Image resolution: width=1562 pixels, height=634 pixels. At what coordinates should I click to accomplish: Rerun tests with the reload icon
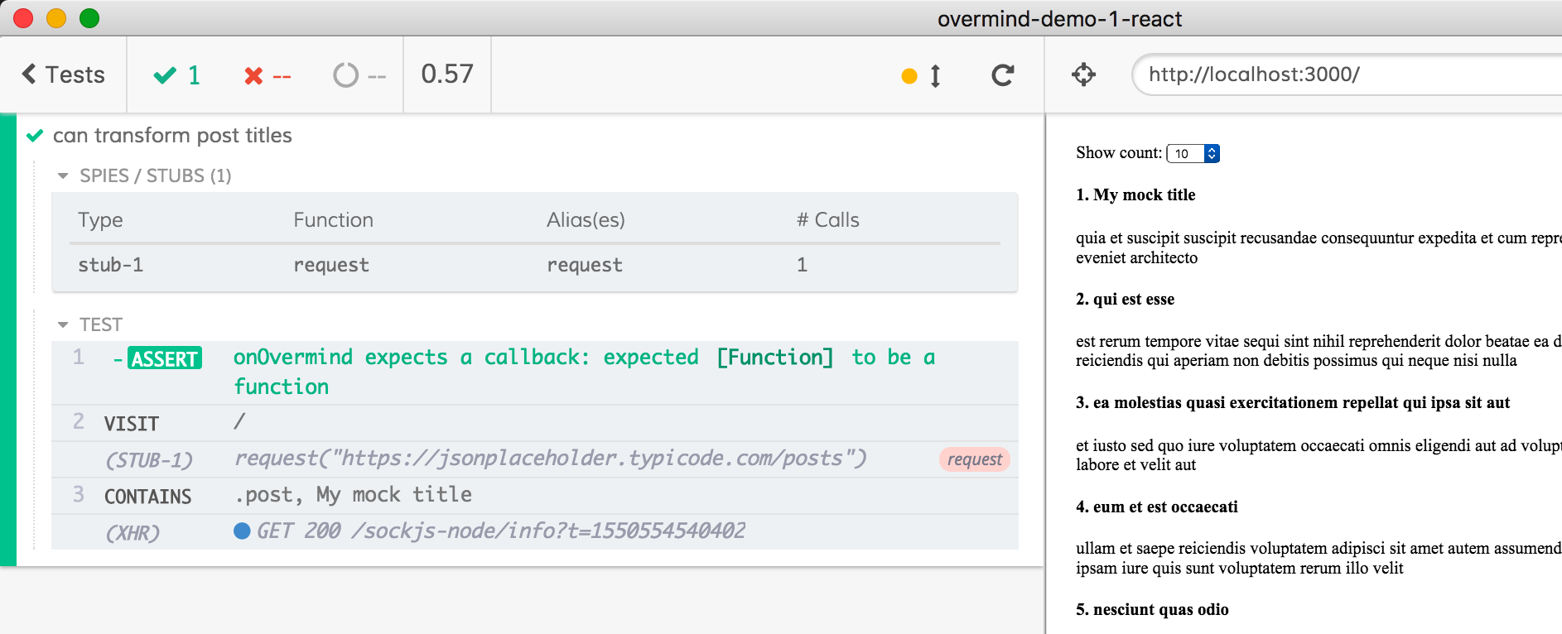[1002, 75]
